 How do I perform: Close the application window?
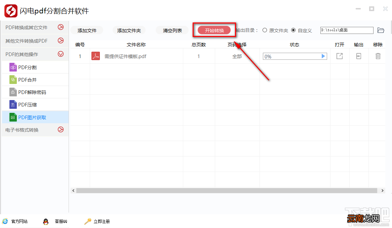[x=385, y=9]
